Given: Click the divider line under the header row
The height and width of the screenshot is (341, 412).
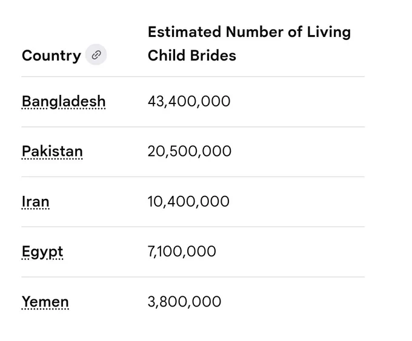Looking at the screenshot, I should [193, 77].
